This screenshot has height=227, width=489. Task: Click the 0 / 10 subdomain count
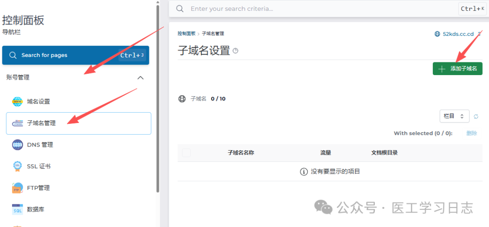(x=218, y=99)
